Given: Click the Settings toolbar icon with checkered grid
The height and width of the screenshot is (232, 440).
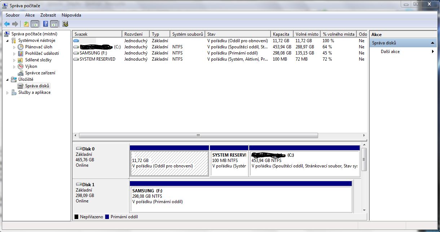Looking at the screenshot, I should (x=65, y=24).
